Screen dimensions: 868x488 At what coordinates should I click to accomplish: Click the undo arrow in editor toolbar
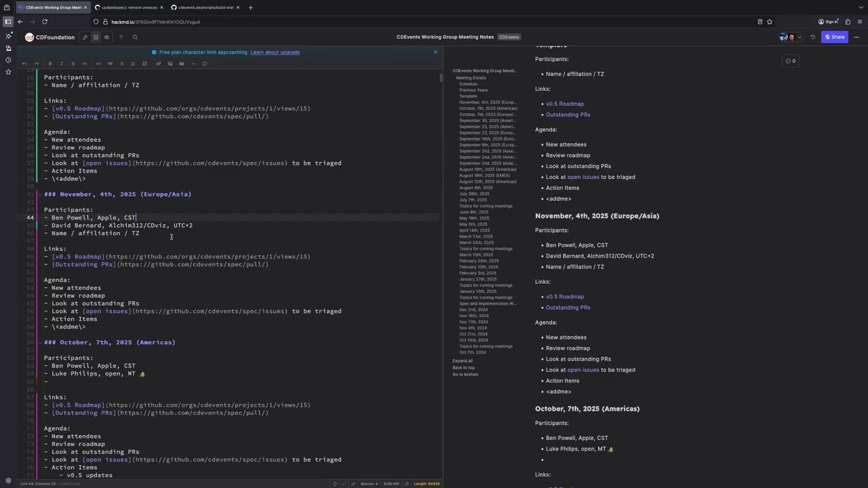coord(24,64)
